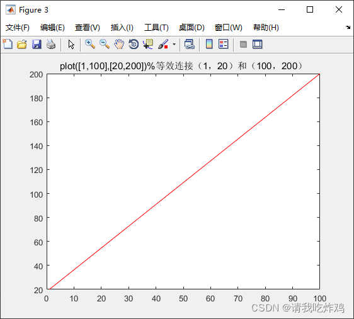This screenshot has width=354, height=319.
Task: Click the dock figure arrow in the menu bar
Action: [348, 28]
